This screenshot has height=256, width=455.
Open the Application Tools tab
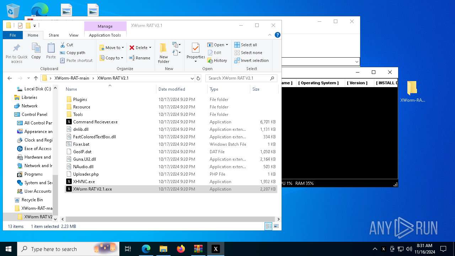[105, 35]
